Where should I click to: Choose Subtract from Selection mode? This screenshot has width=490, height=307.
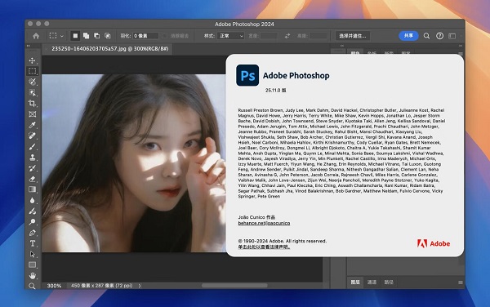tap(97, 36)
